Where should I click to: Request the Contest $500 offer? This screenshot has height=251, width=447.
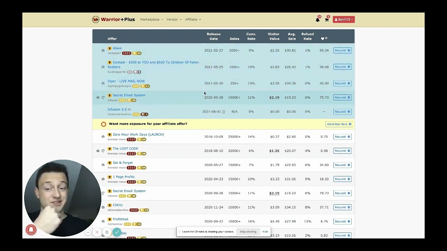(342, 67)
